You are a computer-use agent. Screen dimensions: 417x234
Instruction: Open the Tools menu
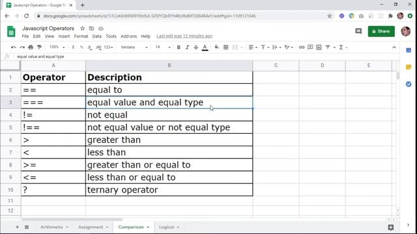(x=111, y=36)
